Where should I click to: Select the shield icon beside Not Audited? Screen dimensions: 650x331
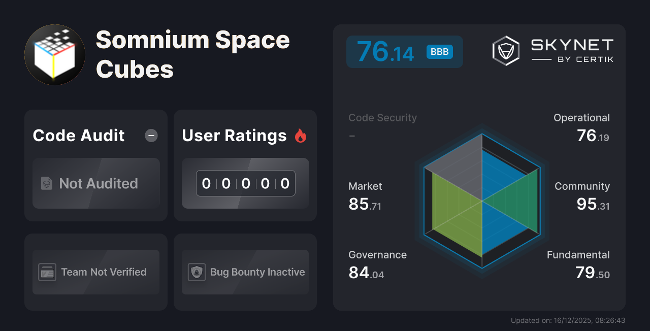(46, 184)
